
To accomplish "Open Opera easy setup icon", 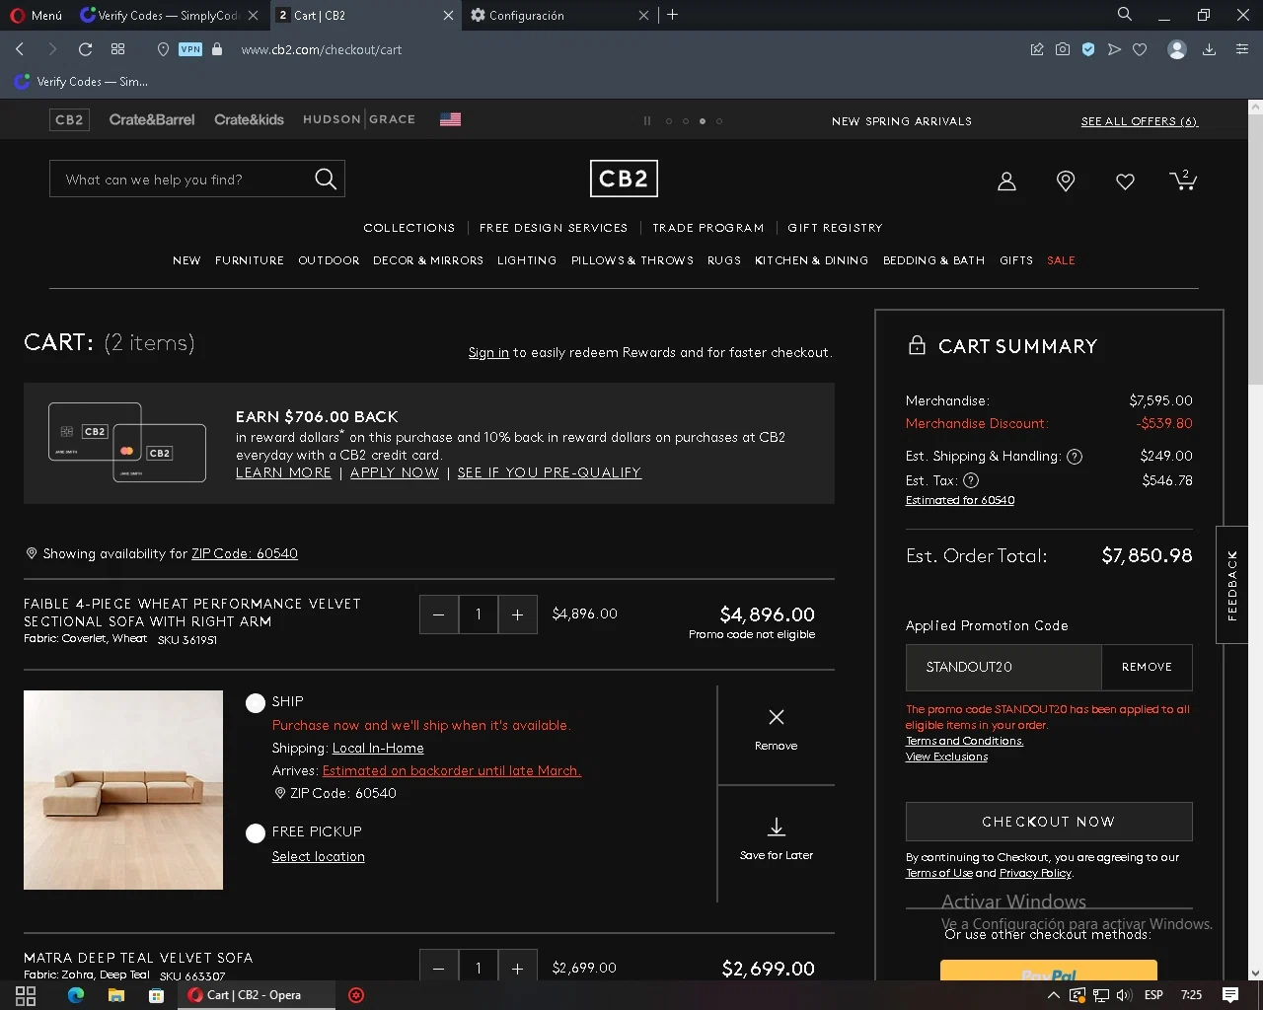I will (x=1242, y=49).
